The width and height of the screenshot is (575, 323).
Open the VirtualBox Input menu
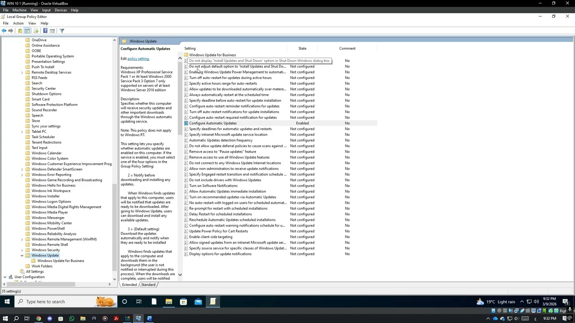[46, 10]
